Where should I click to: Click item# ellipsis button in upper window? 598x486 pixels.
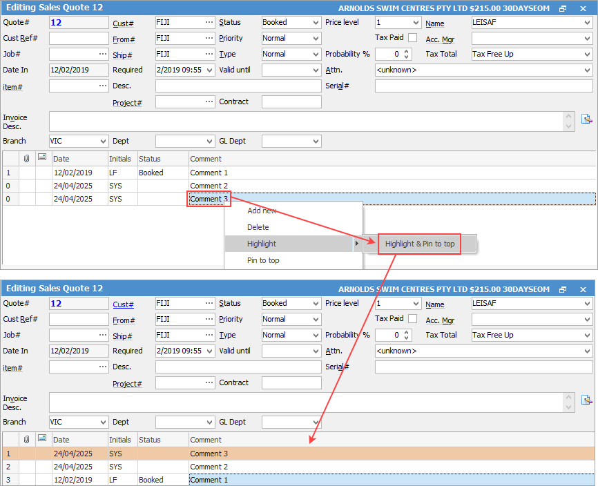[102, 86]
